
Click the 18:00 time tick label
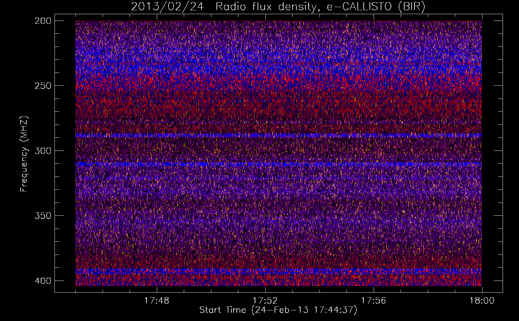(482, 301)
